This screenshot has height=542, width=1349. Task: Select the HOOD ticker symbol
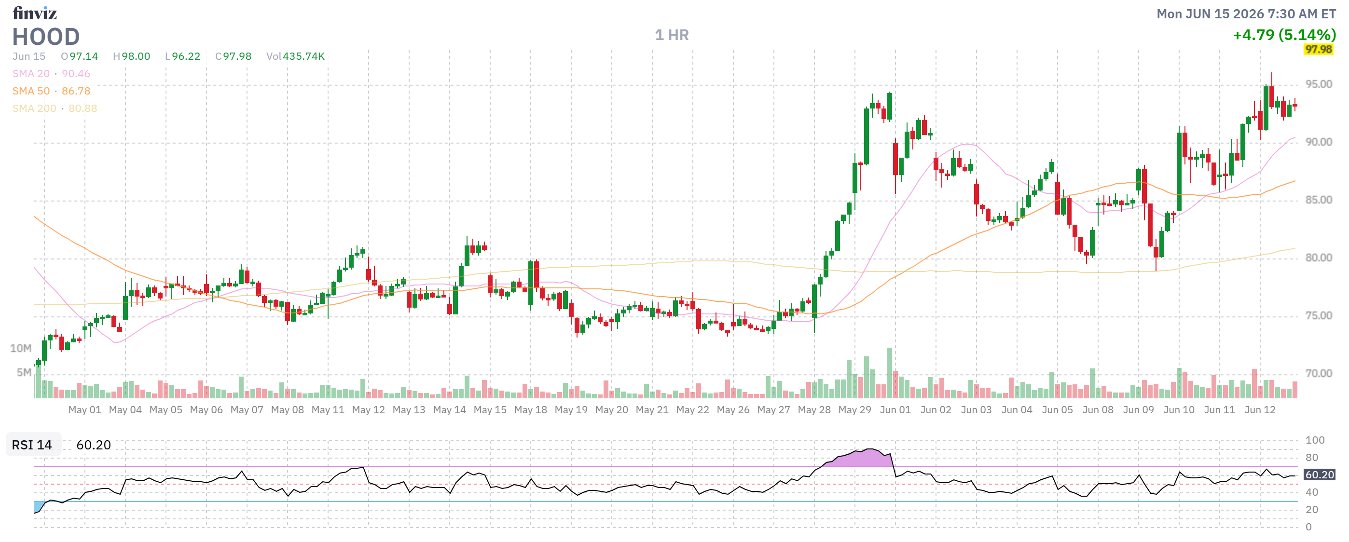pos(46,37)
